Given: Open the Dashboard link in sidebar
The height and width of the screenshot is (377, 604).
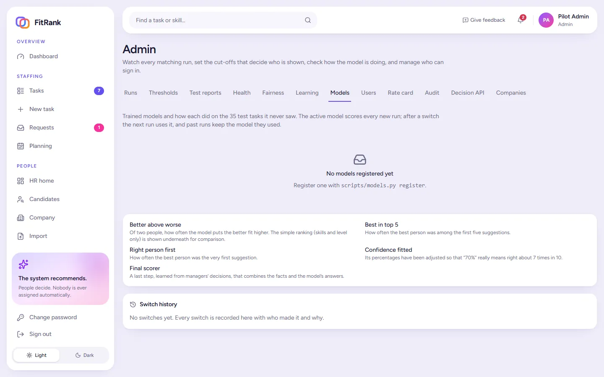Looking at the screenshot, I should point(60,57).
